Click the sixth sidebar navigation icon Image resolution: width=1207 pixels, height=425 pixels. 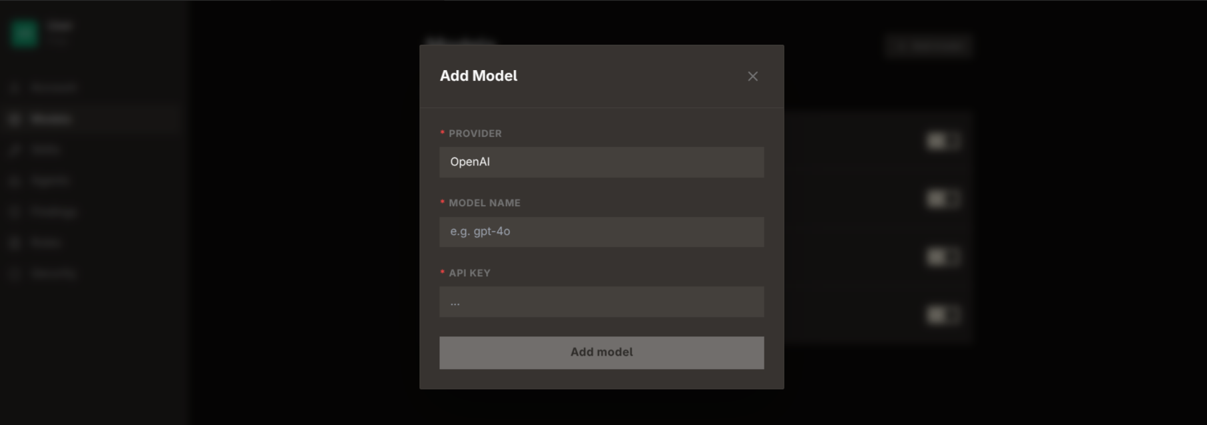(x=15, y=242)
